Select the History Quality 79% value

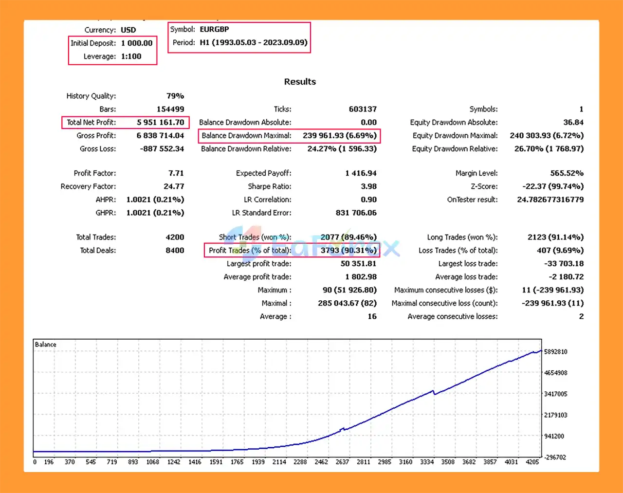click(175, 96)
